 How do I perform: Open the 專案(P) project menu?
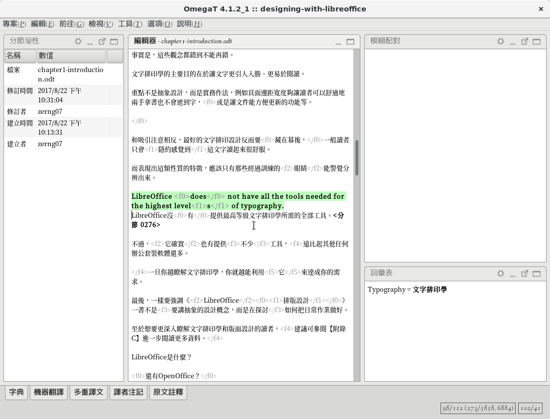tap(14, 24)
